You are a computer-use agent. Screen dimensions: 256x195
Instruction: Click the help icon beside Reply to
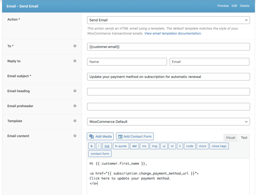pyautogui.click(x=75, y=61)
